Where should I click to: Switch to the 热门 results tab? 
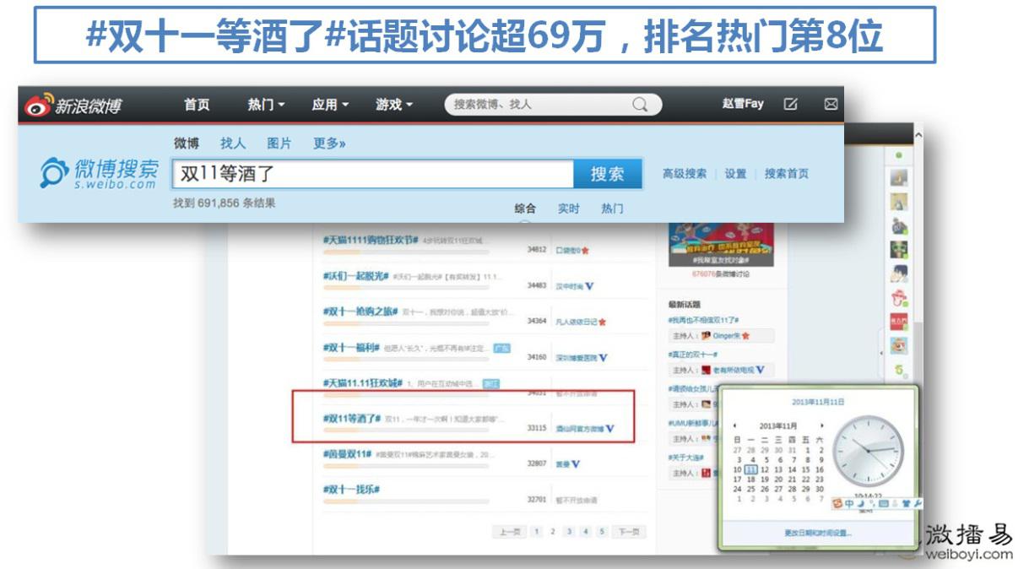[x=612, y=209]
